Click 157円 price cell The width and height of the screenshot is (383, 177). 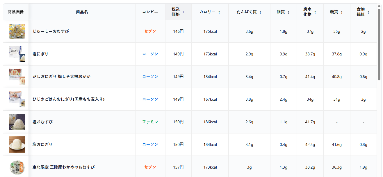tap(178, 167)
